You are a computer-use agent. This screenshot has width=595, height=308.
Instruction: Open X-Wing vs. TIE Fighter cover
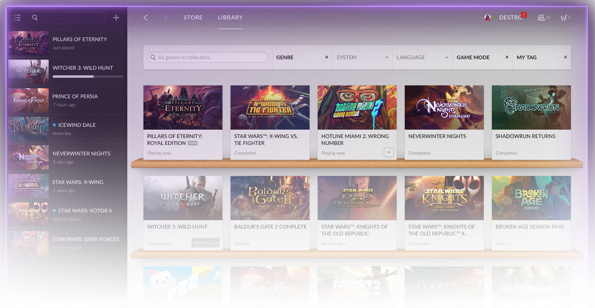pos(270,108)
